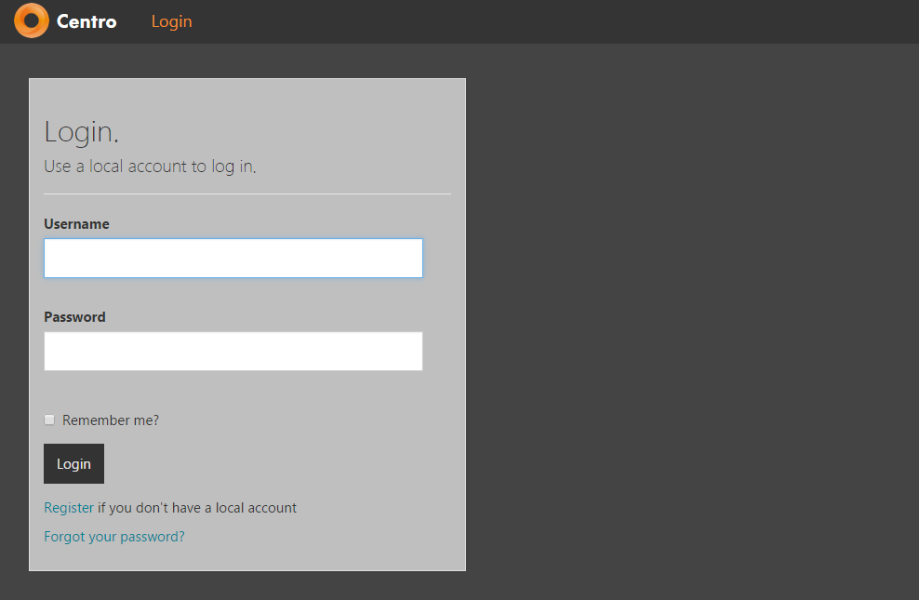The height and width of the screenshot is (600, 919).
Task: Click the Centro brand name text
Action: (x=87, y=21)
